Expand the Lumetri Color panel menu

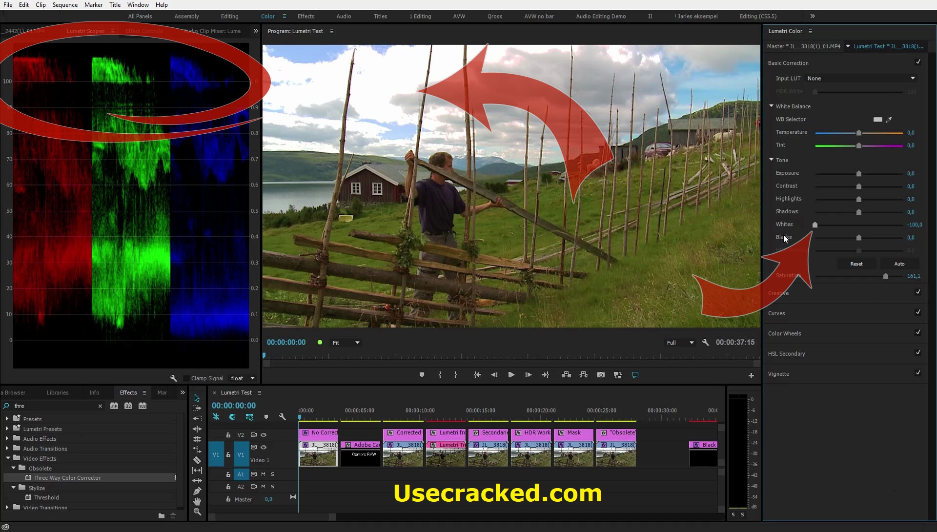(810, 31)
